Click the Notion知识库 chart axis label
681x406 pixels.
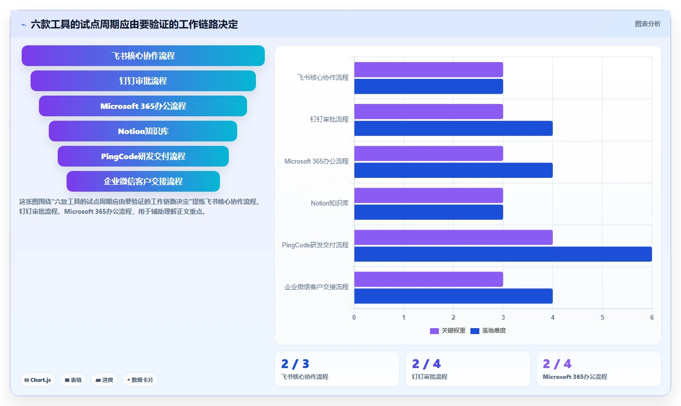pyautogui.click(x=329, y=203)
